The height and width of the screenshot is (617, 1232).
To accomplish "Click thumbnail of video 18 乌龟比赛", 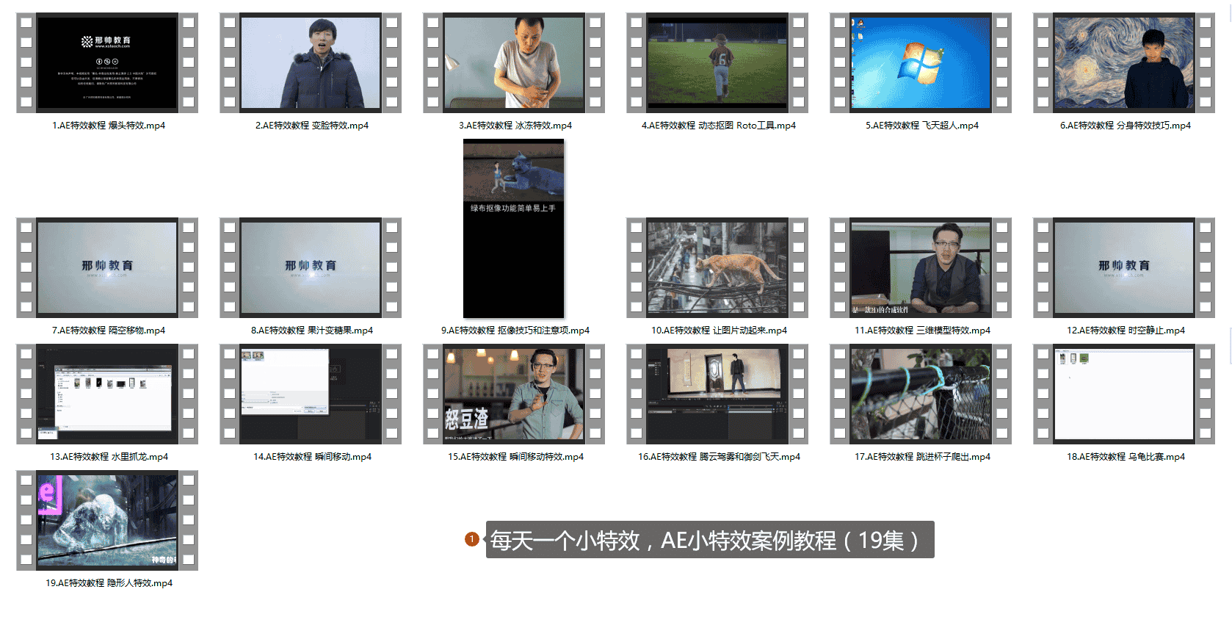I will click(x=1124, y=394).
